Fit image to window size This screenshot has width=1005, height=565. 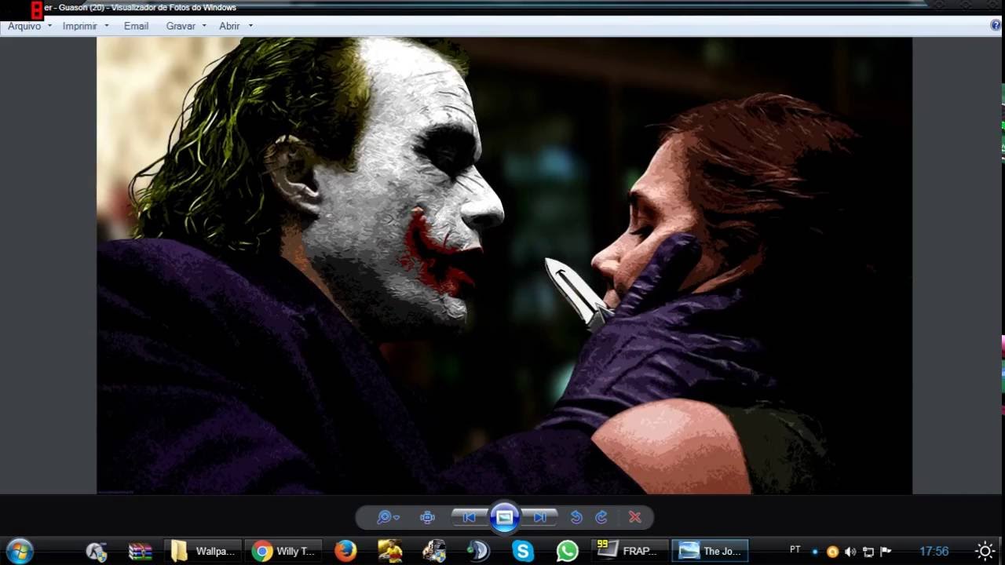click(x=427, y=517)
